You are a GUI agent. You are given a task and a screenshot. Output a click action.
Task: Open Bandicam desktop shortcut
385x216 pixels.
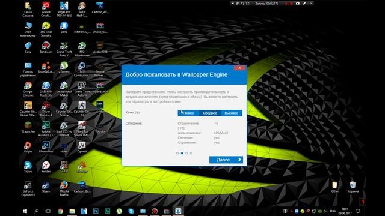coord(46,47)
